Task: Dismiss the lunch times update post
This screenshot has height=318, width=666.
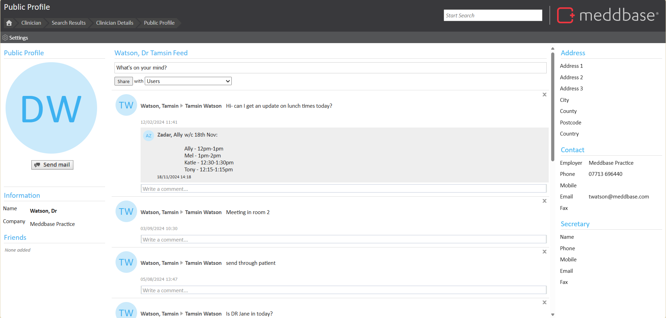Action: tap(545, 95)
